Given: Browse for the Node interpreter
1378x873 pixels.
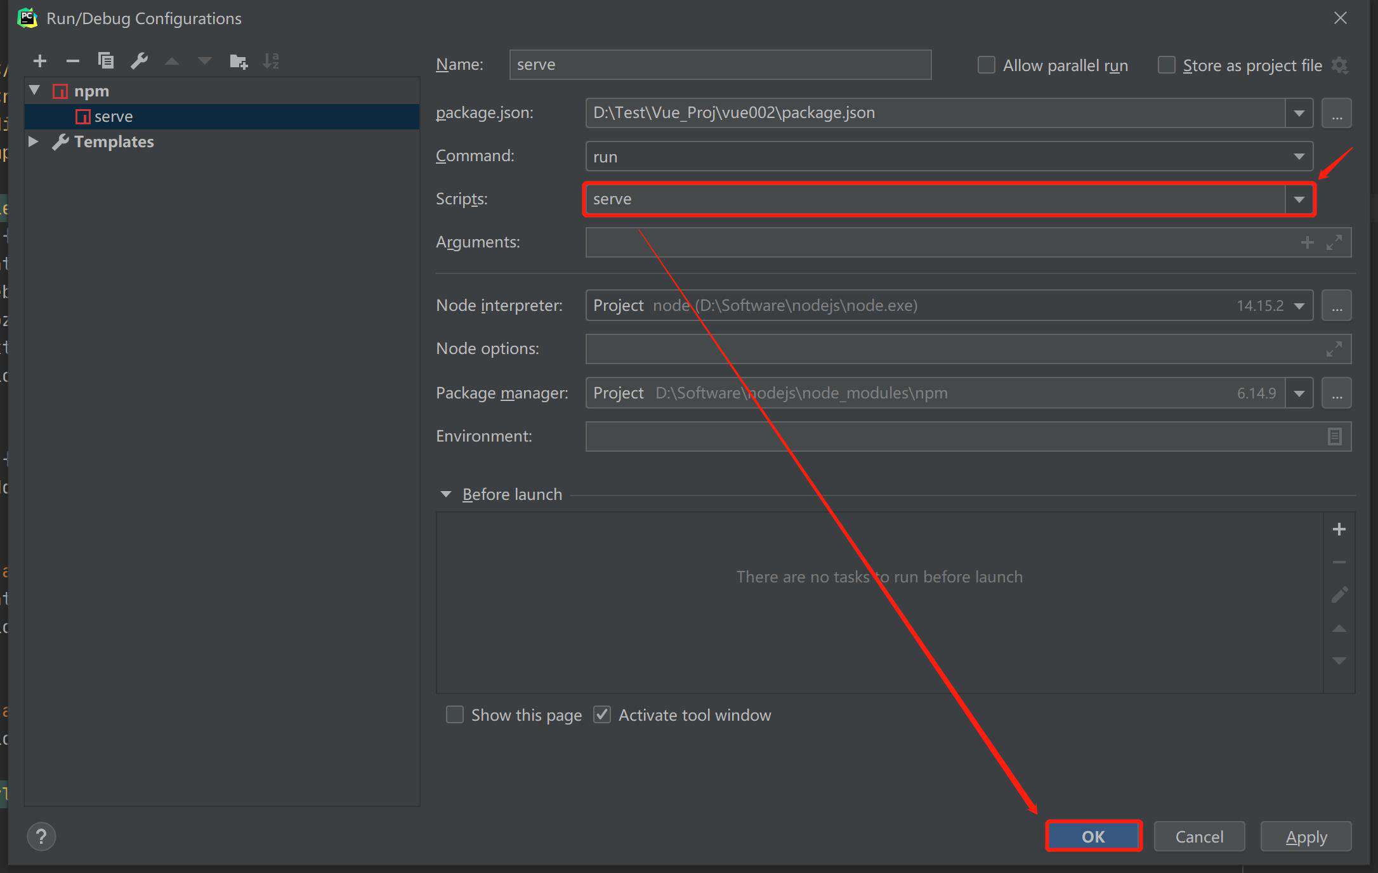Looking at the screenshot, I should [1337, 306].
